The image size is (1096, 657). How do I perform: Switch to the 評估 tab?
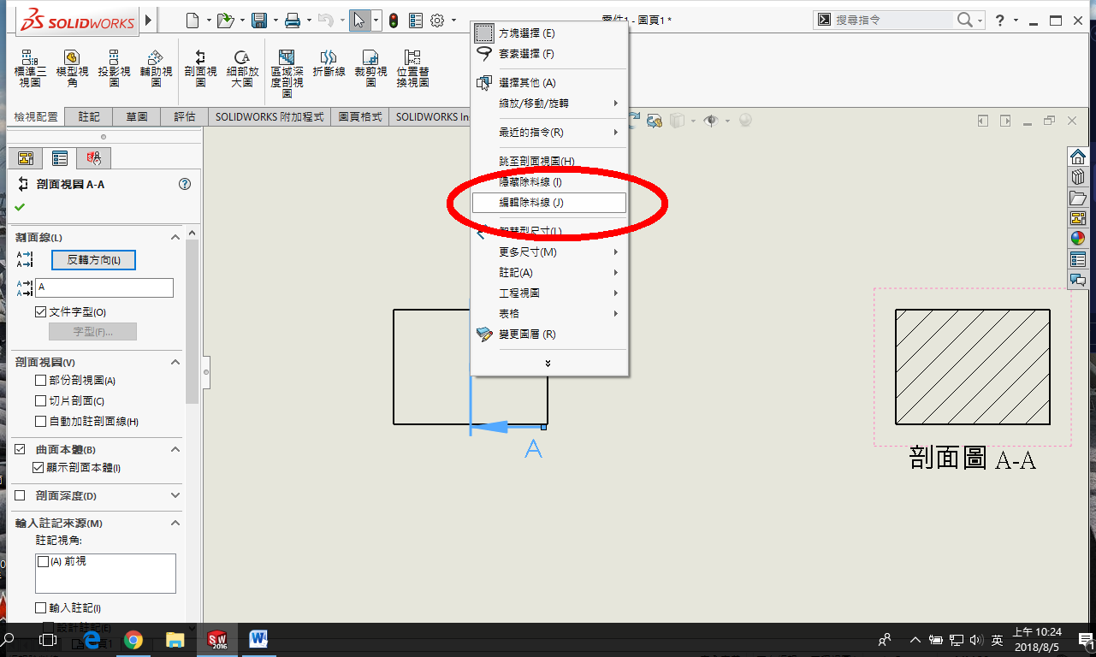tap(184, 117)
